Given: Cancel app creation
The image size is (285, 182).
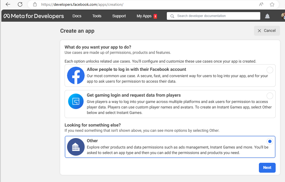Looking at the screenshot, I should pyautogui.click(x=267, y=31).
